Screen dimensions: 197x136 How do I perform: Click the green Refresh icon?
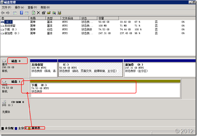click(x=33, y=13)
